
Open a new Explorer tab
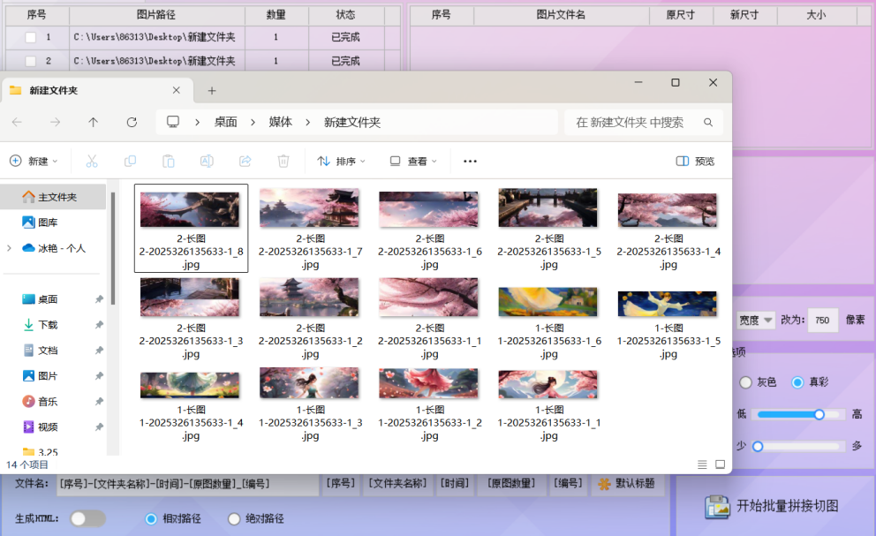(212, 91)
